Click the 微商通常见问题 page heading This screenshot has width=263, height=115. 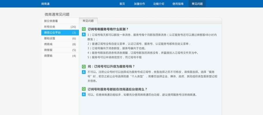point(57,14)
